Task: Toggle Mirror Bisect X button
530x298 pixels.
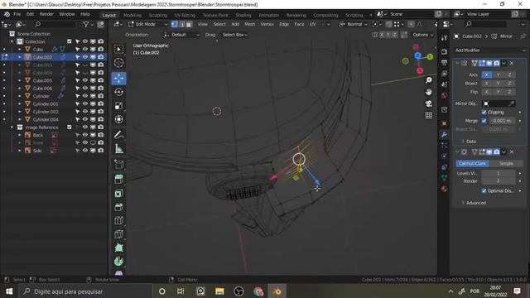Action: pos(487,83)
